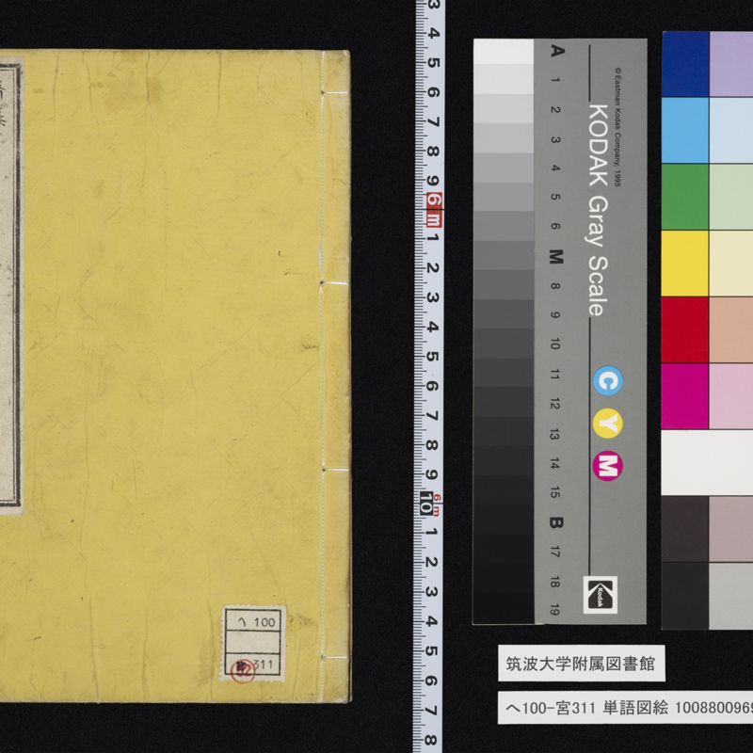Select the red color patch
Screen dimensions: 753x753
point(684,329)
